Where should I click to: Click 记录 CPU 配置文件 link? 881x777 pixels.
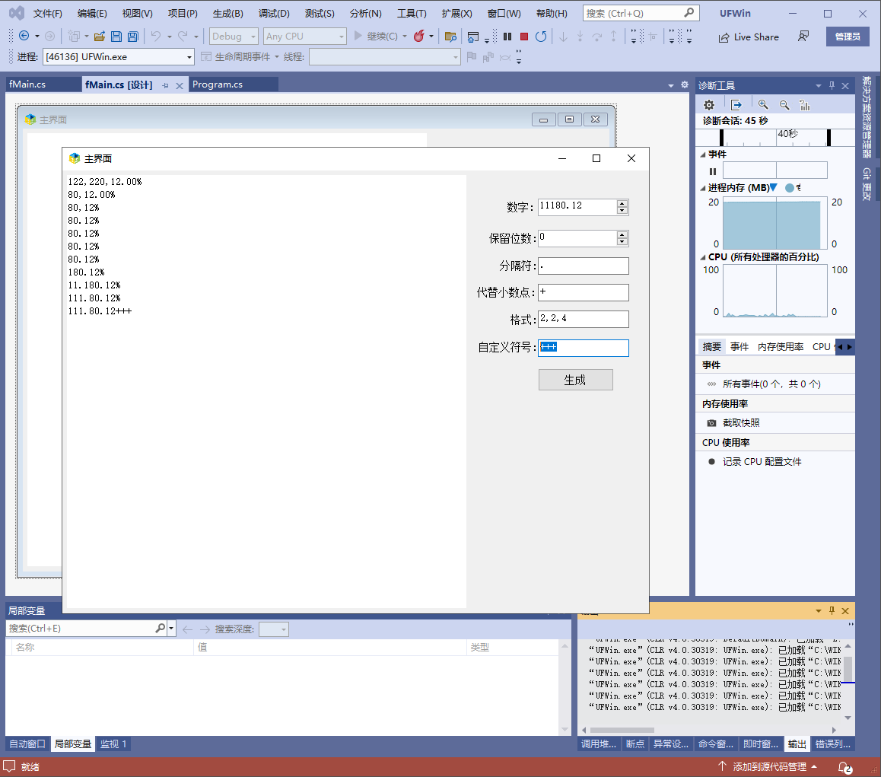pos(762,462)
